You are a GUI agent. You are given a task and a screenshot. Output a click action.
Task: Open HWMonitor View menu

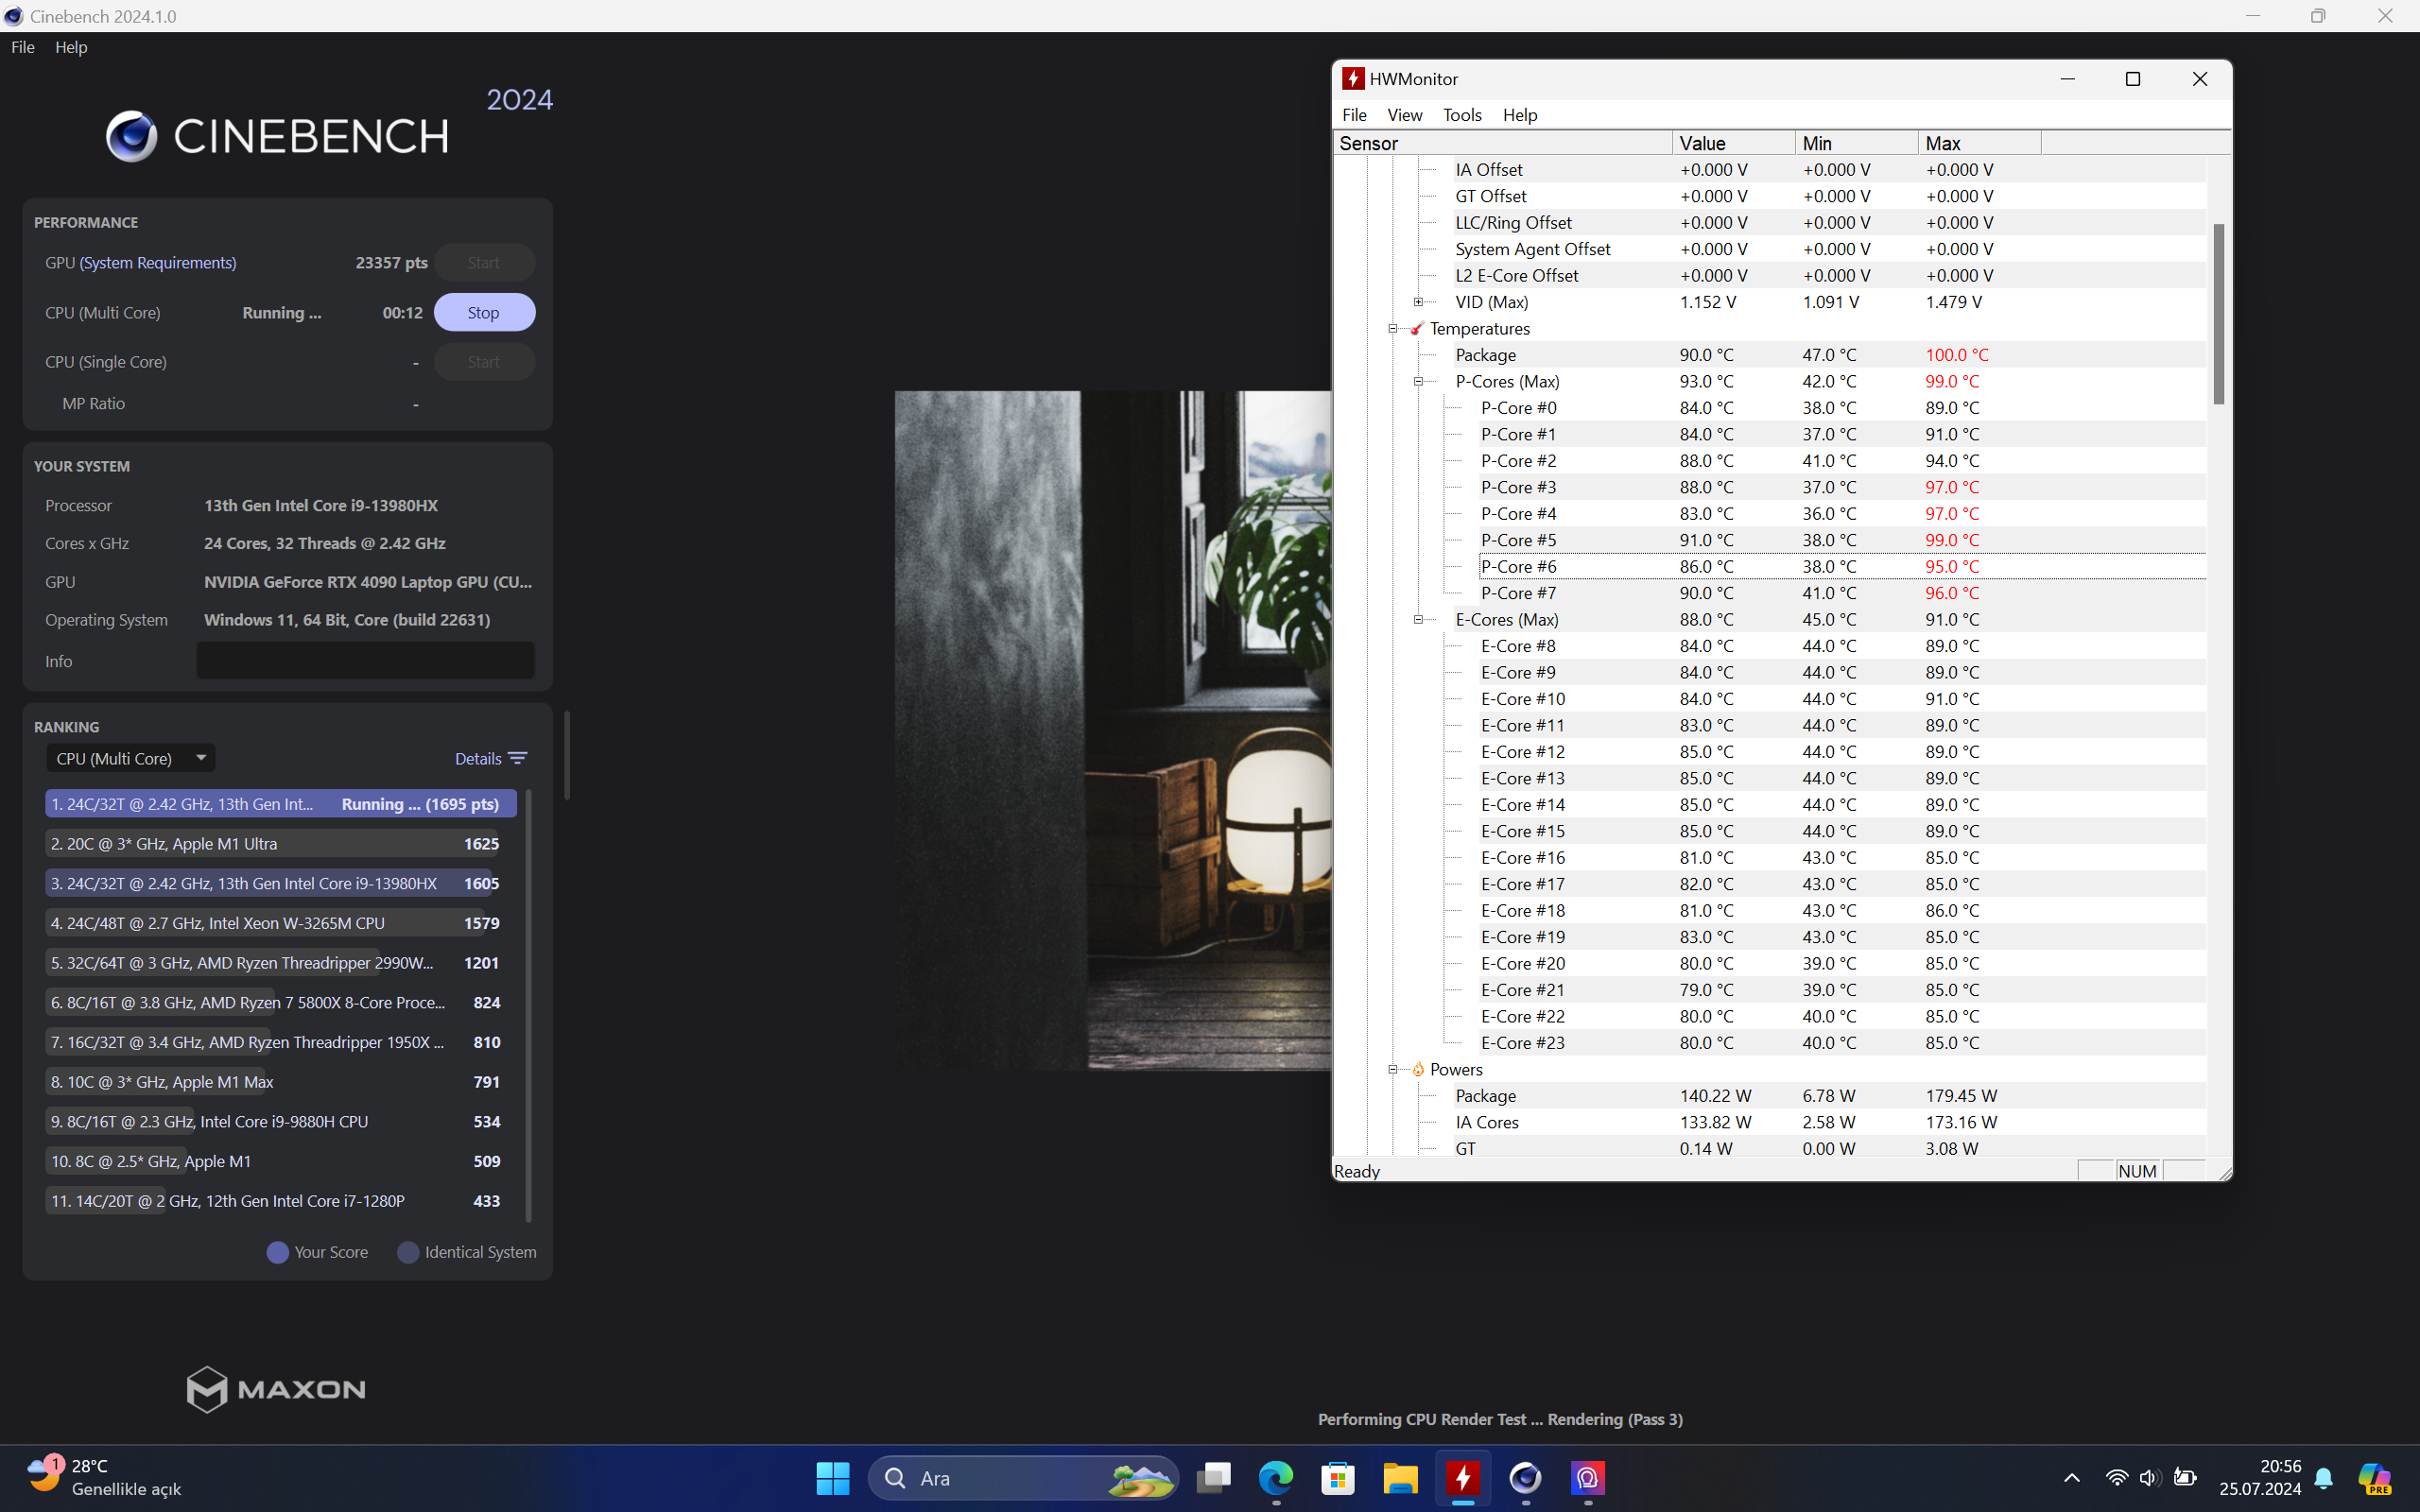pyautogui.click(x=1404, y=114)
